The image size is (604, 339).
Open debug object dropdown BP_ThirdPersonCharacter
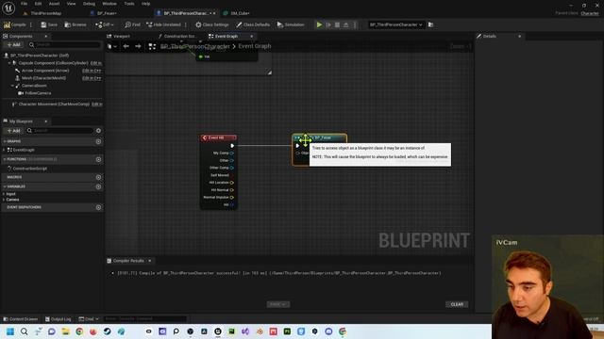click(396, 24)
